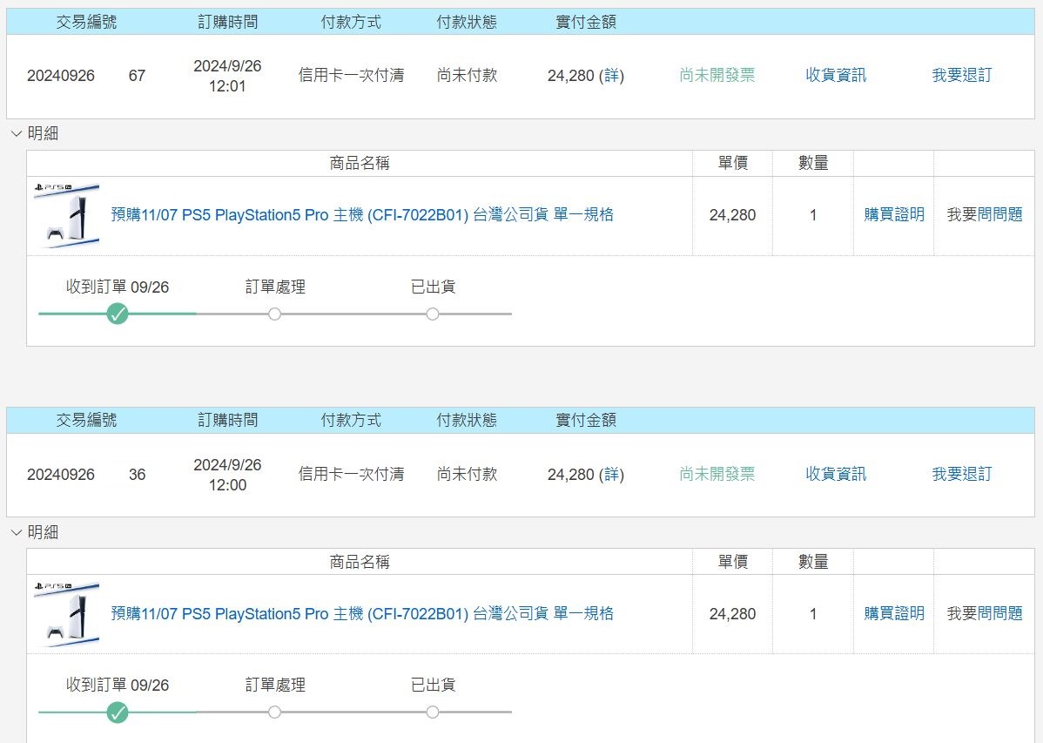Click 尚未付款 payment status of order 36

tap(467, 474)
